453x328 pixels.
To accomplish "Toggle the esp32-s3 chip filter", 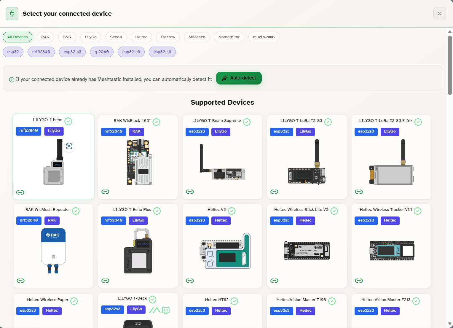I will pyautogui.click(x=72, y=52).
